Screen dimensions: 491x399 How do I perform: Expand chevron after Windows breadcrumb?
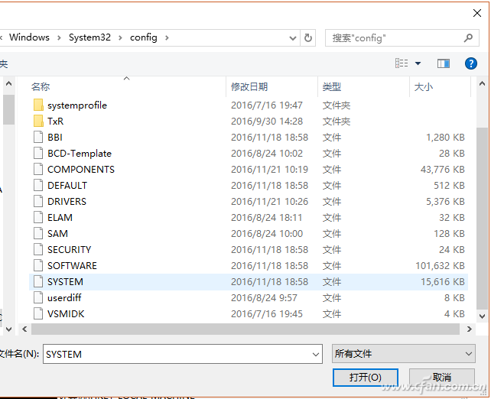point(59,38)
